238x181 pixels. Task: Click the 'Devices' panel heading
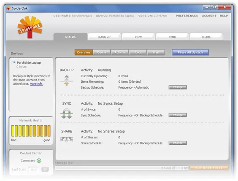17,54
